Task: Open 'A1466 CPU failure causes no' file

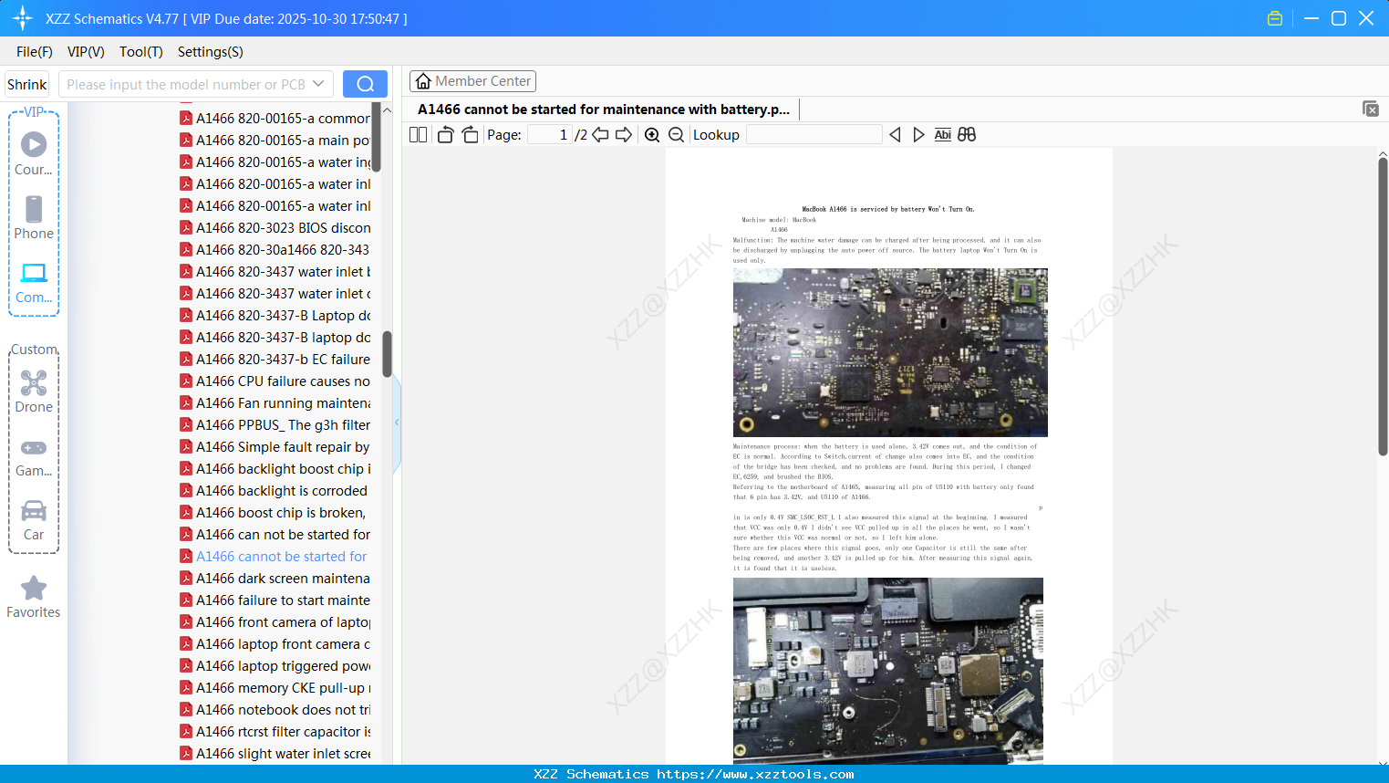Action: (275, 381)
